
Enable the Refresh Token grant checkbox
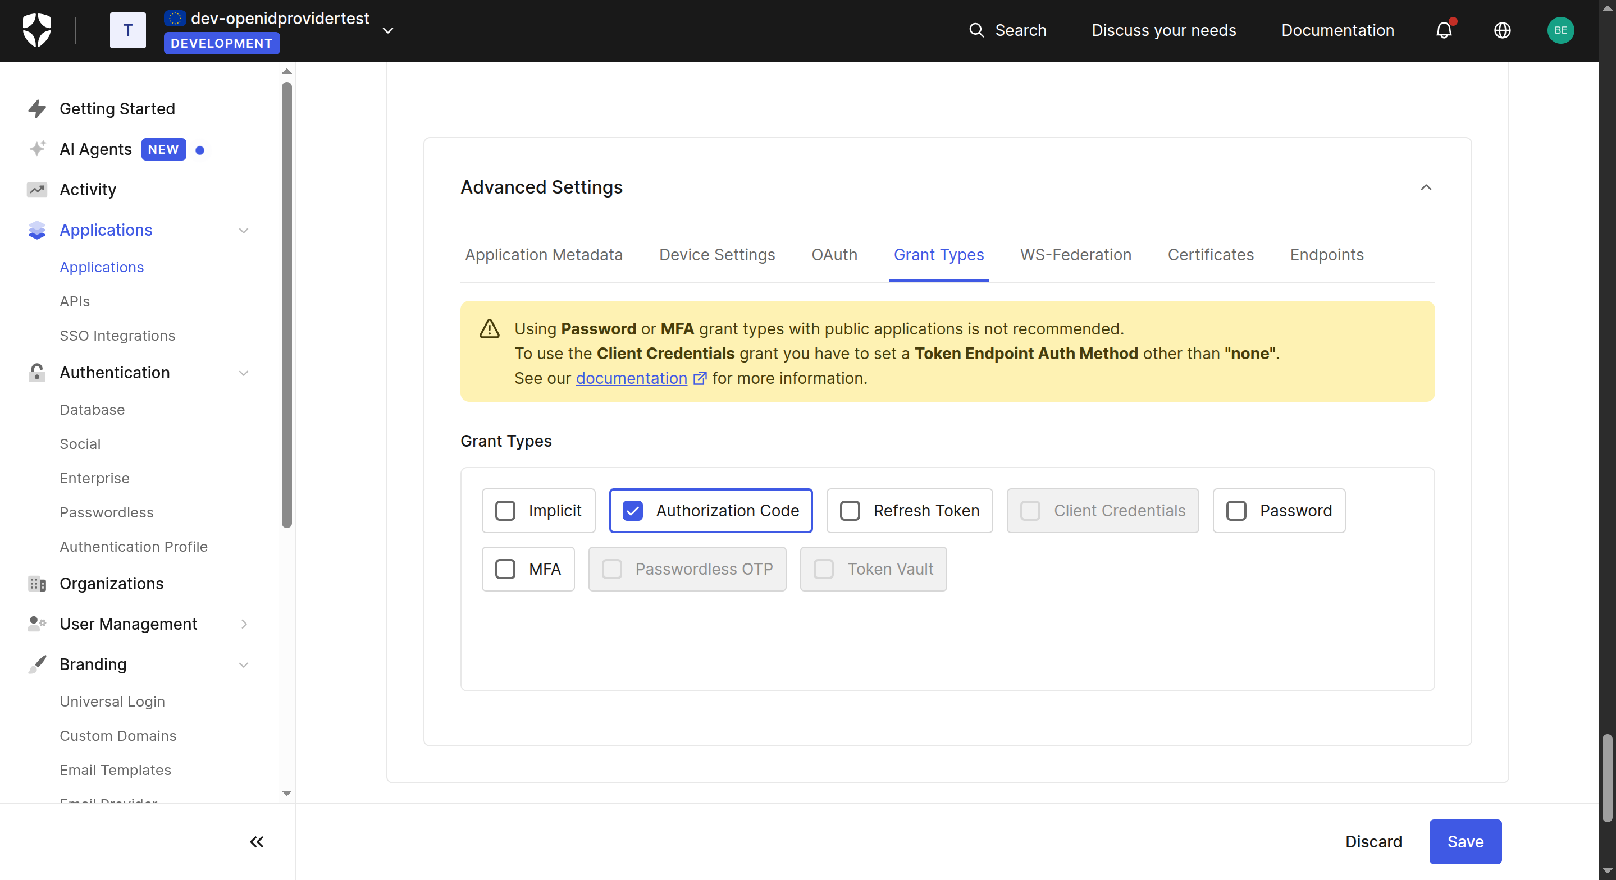pyautogui.click(x=850, y=511)
